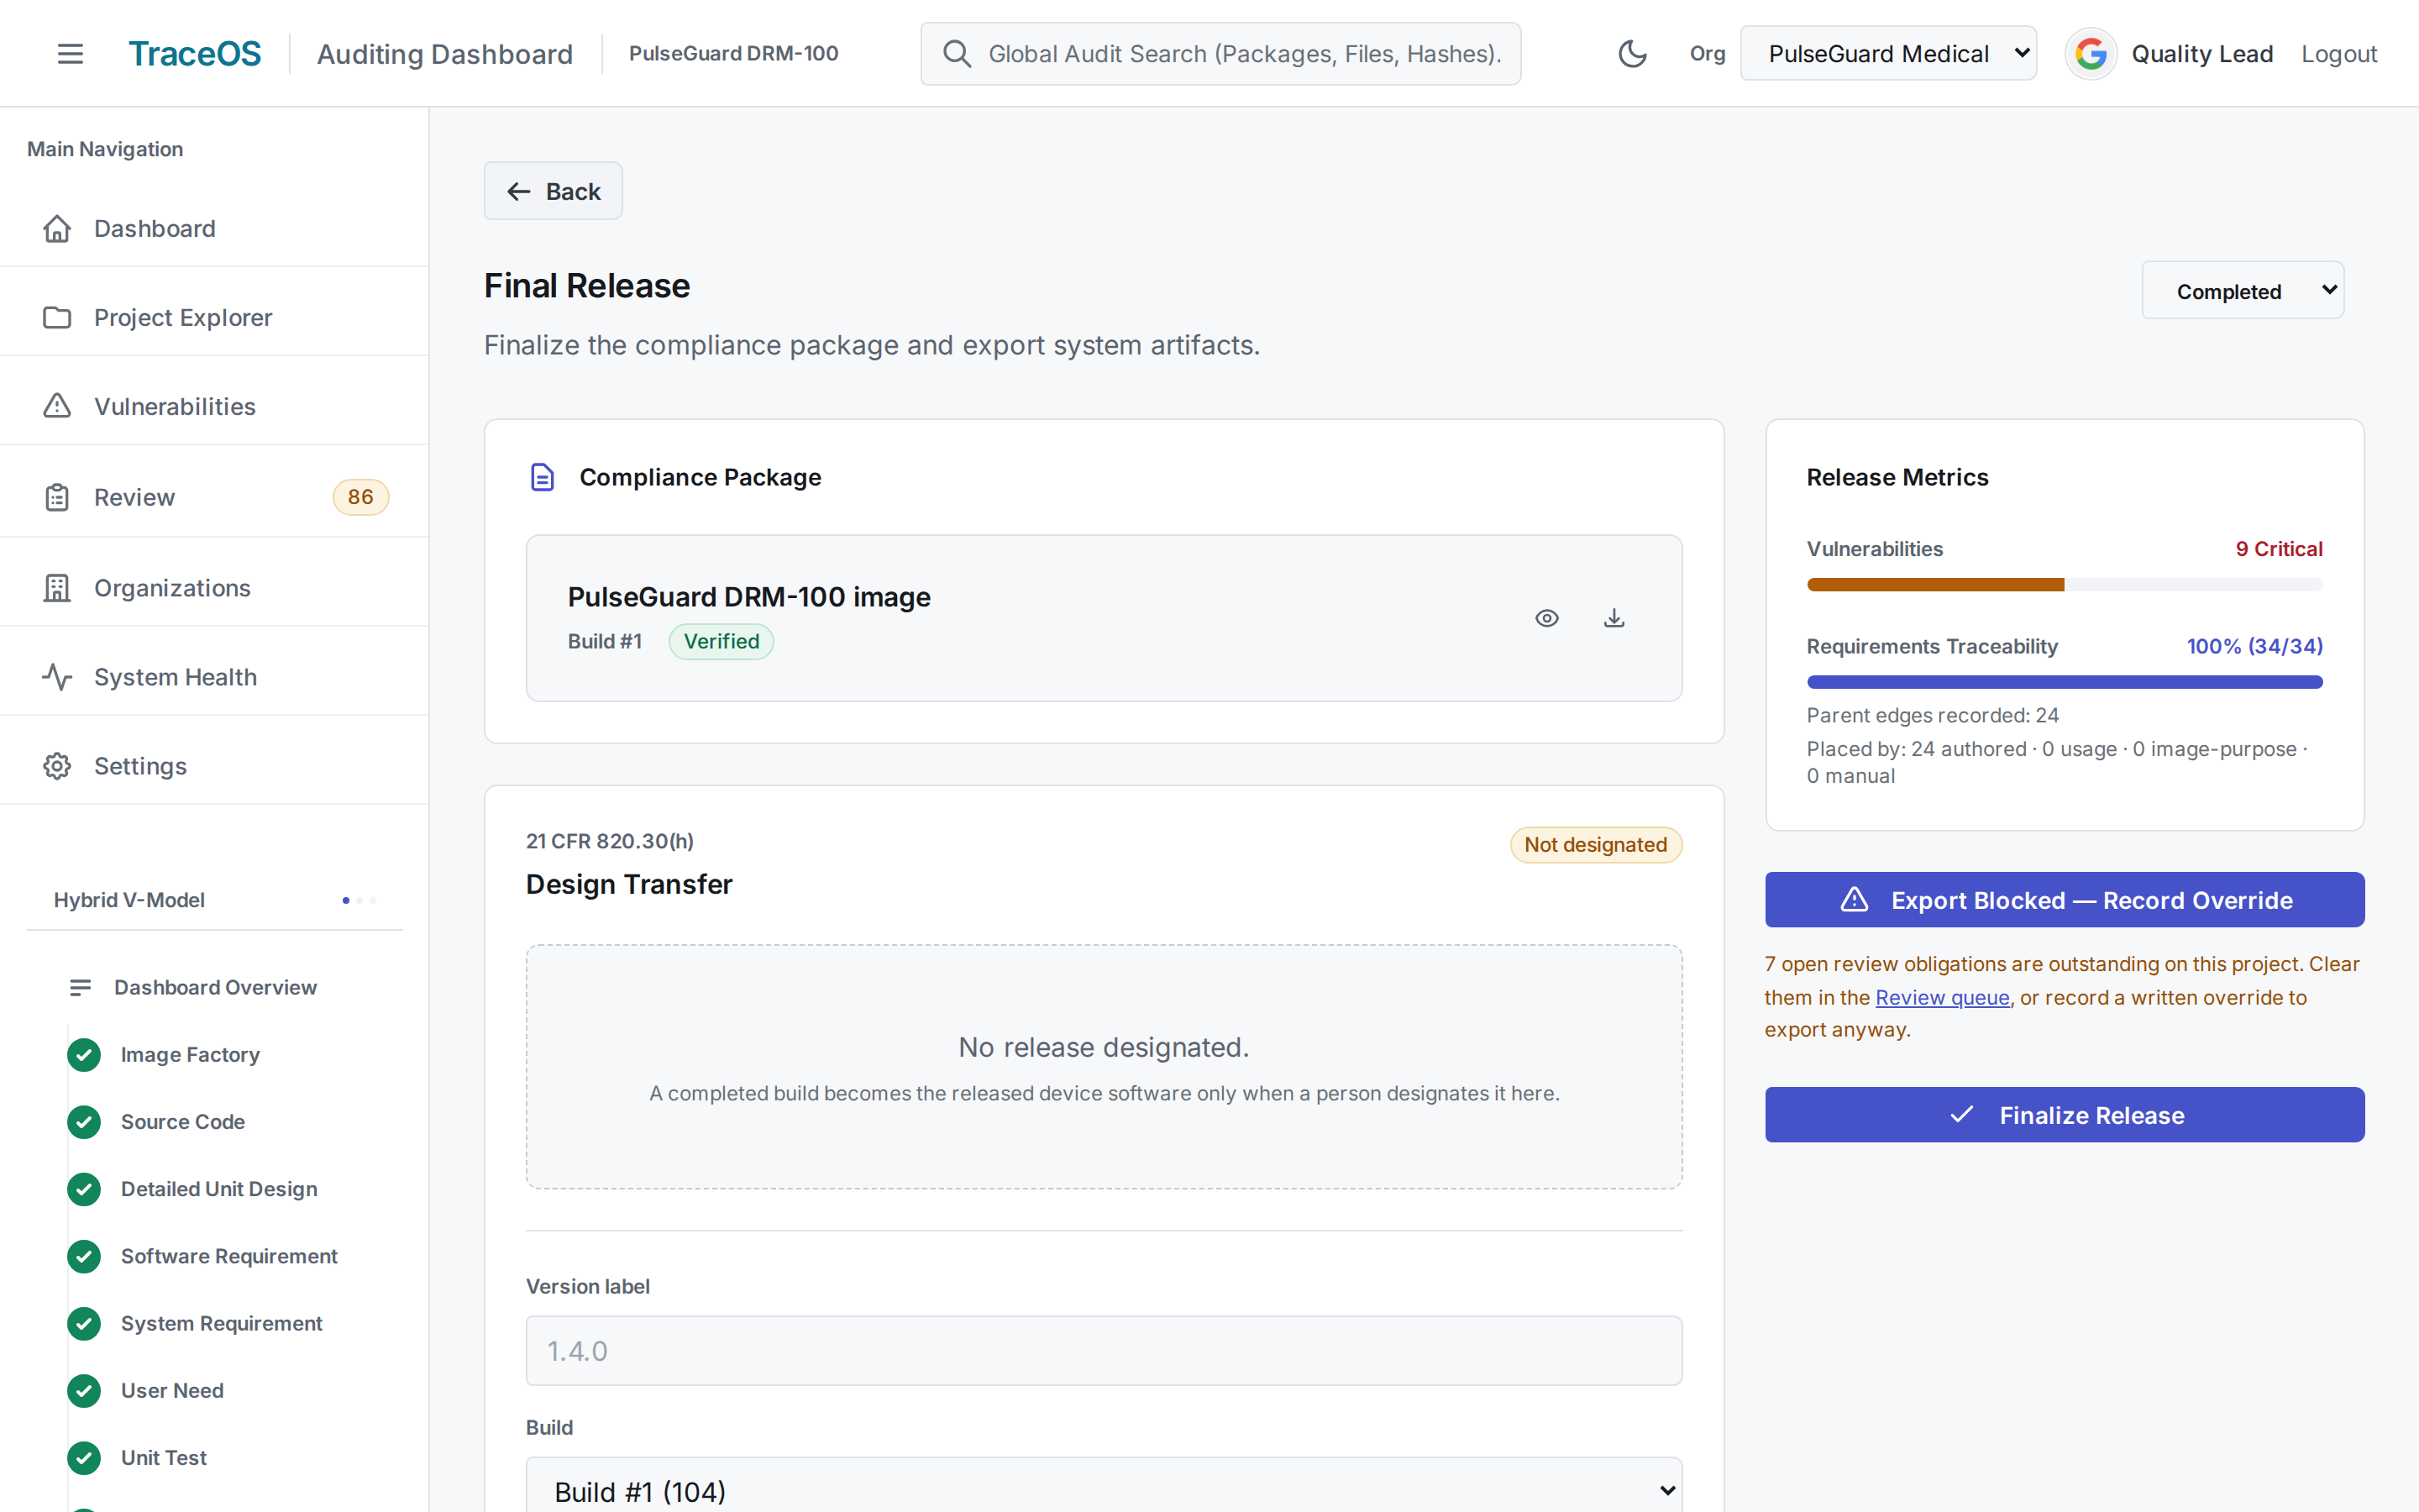Click the Organizations building icon
2419x1512 pixels.
click(57, 588)
